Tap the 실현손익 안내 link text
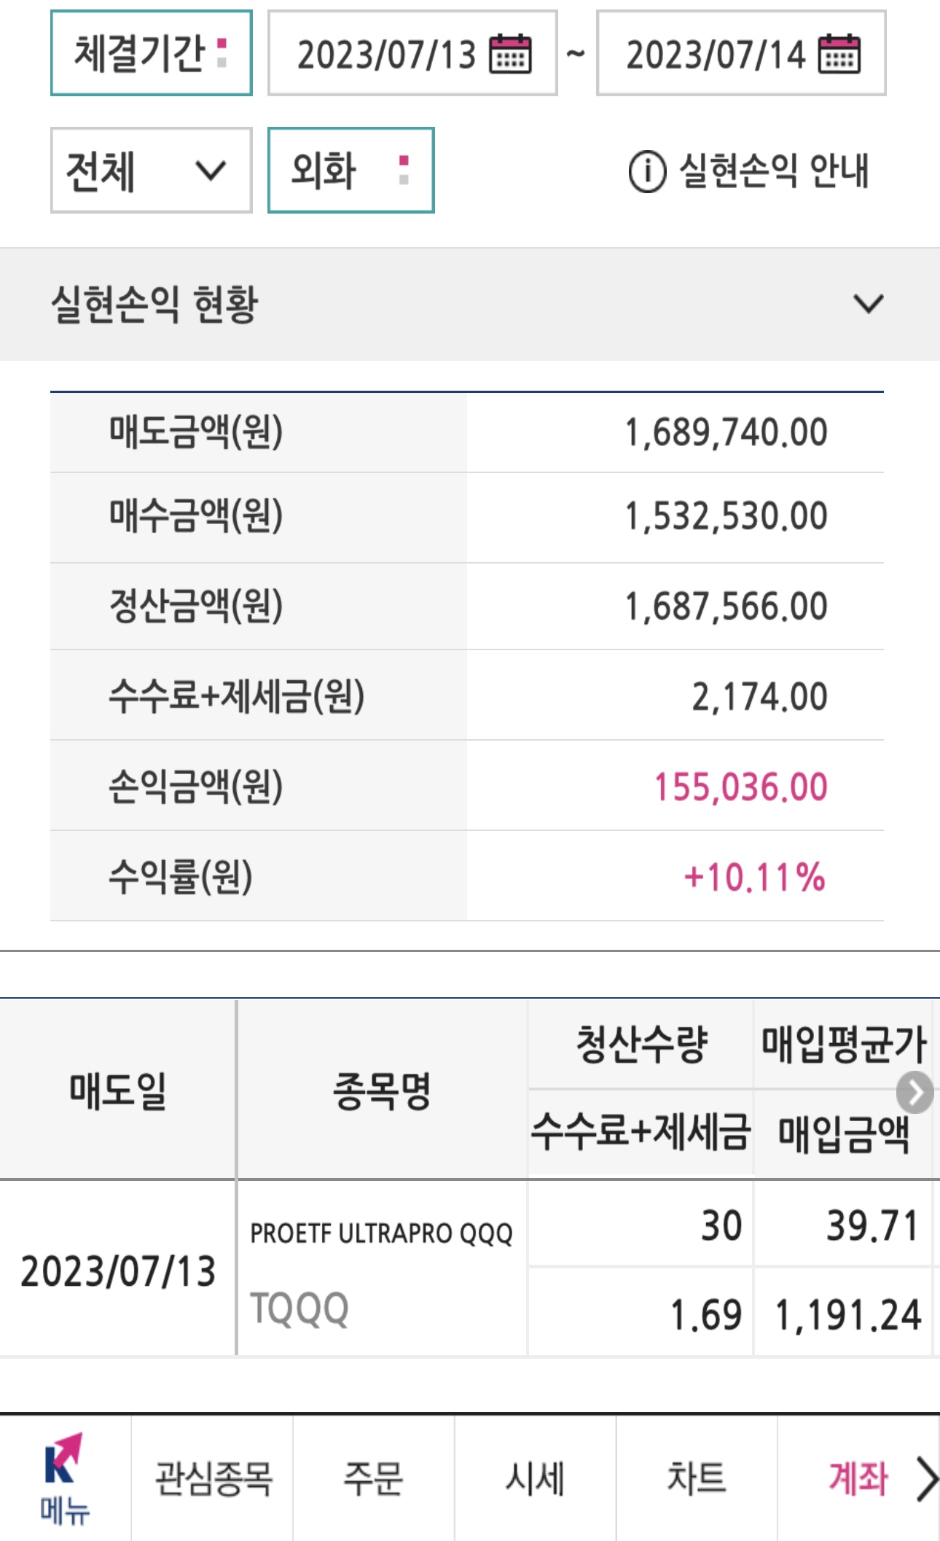Viewport: 940px width, 1541px height. [x=774, y=171]
